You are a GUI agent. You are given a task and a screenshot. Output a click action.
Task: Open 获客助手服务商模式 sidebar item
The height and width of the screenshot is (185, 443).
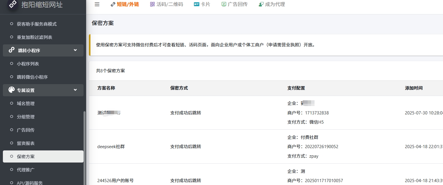pos(37,24)
